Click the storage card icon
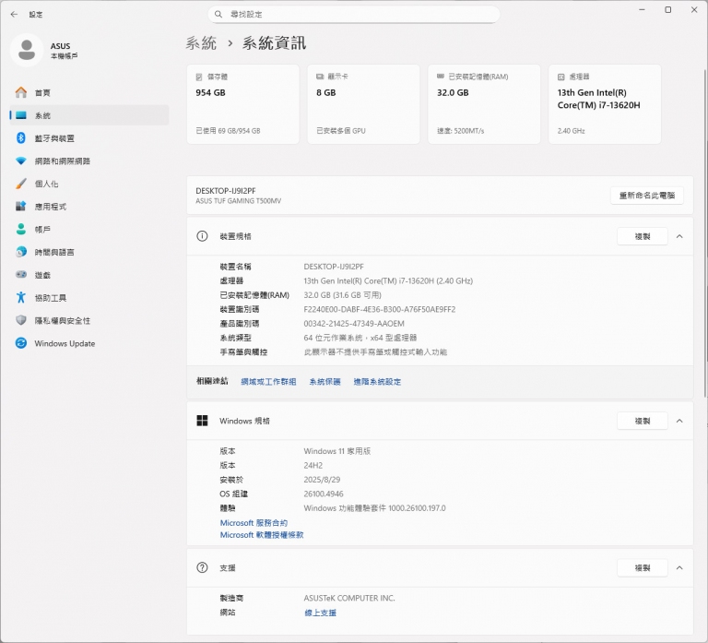The height and width of the screenshot is (643, 708). tap(199, 77)
